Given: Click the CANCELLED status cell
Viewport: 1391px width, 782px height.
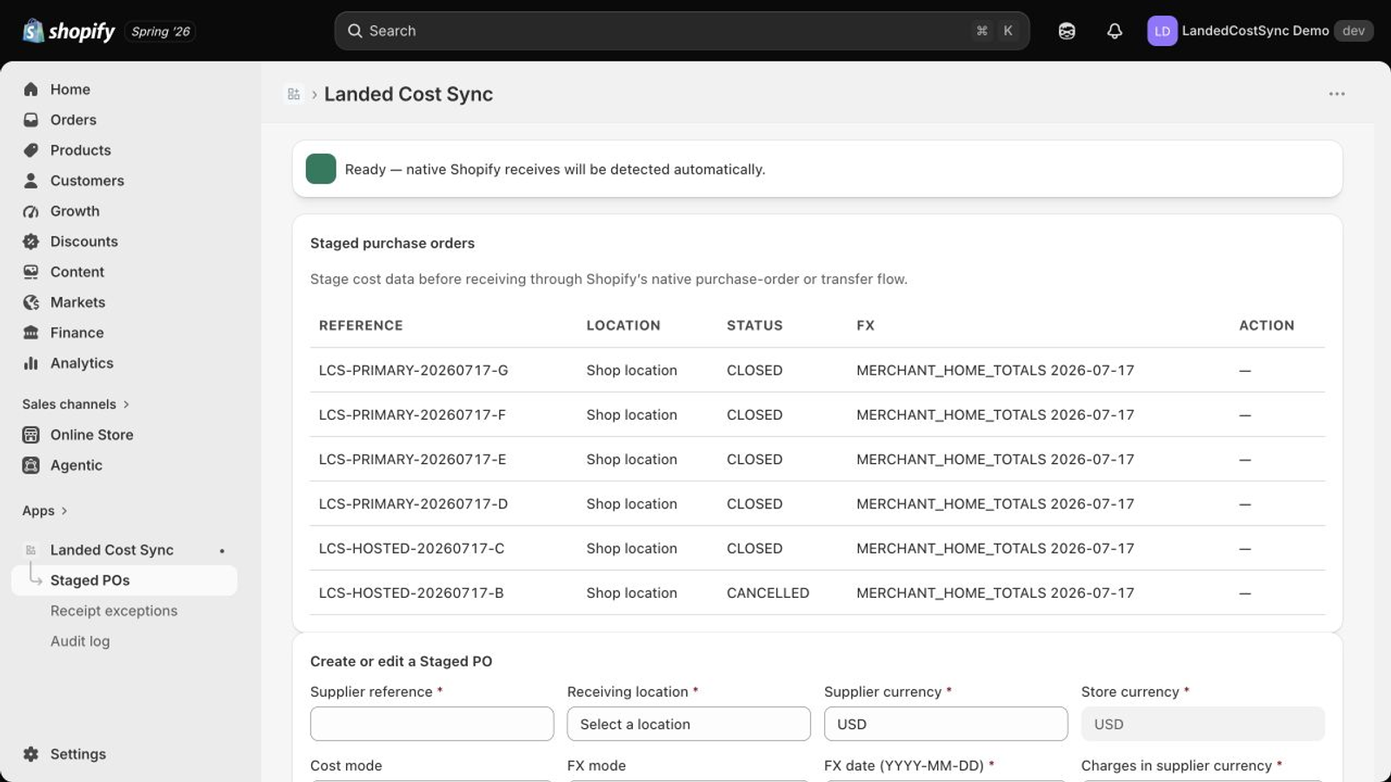Looking at the screenshot, I should click(768, 593).
